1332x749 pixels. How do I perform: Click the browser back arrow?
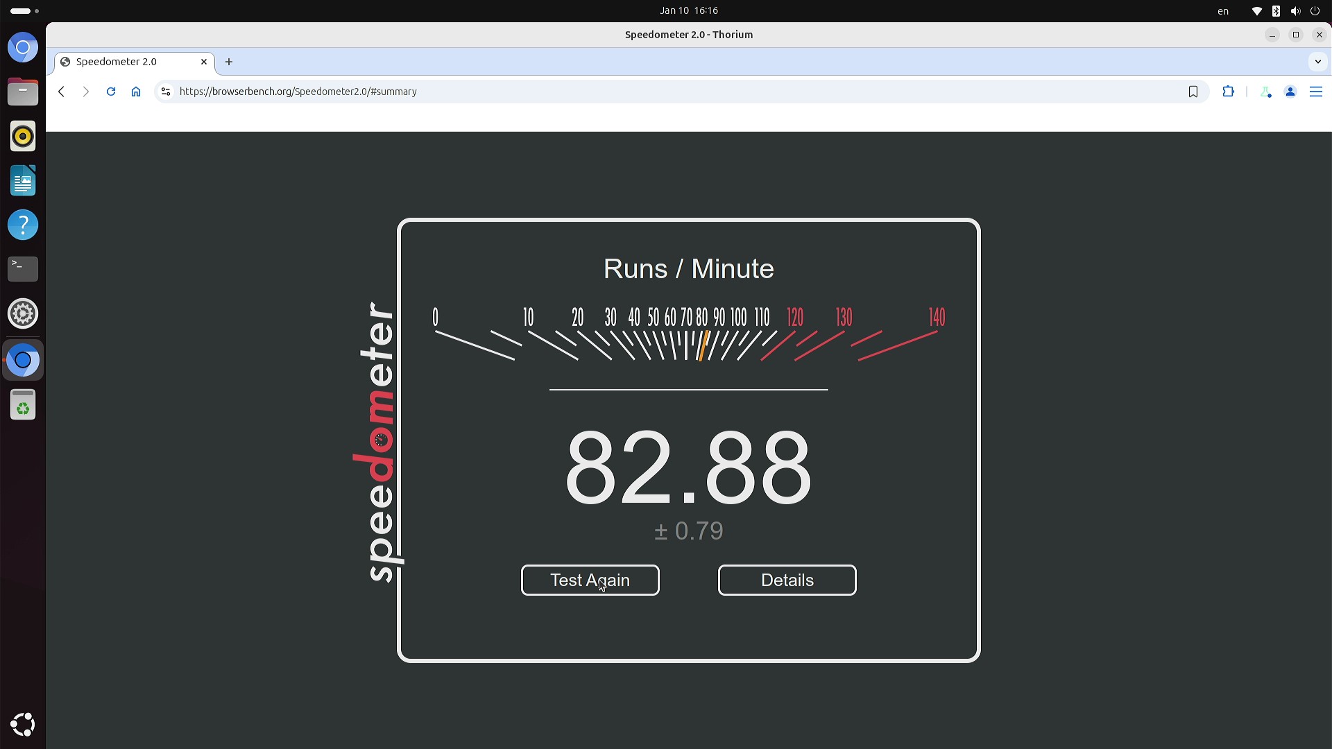pyautogui.click(x=62, y=92)
